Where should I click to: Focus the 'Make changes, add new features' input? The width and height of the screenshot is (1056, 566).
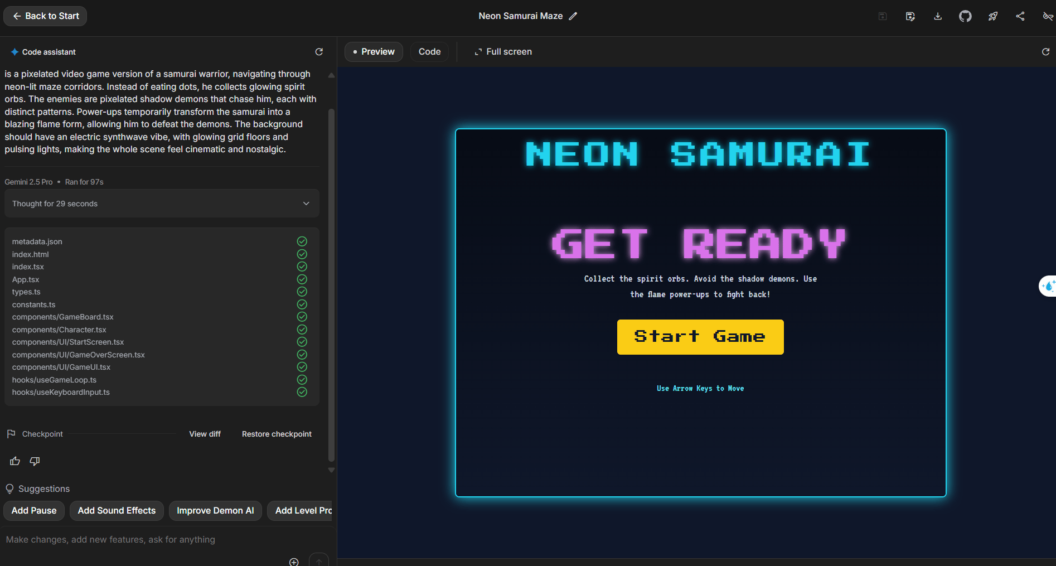click(x=162, y=540)
